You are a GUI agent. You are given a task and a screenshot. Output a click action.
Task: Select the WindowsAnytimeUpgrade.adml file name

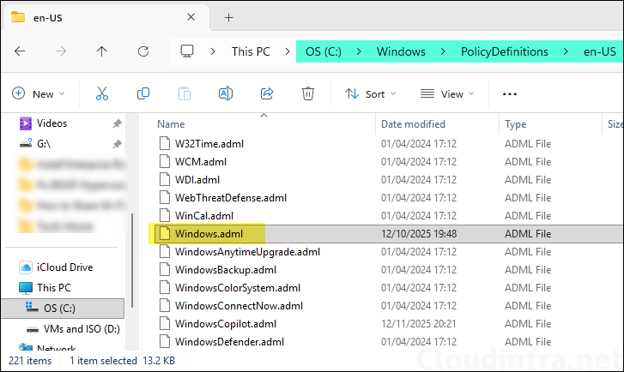[247, 252]
